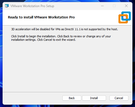Viewport: 135px width, 107px height.
Task: Click the Install button to begin installation
Action: [x=94, y=98]
